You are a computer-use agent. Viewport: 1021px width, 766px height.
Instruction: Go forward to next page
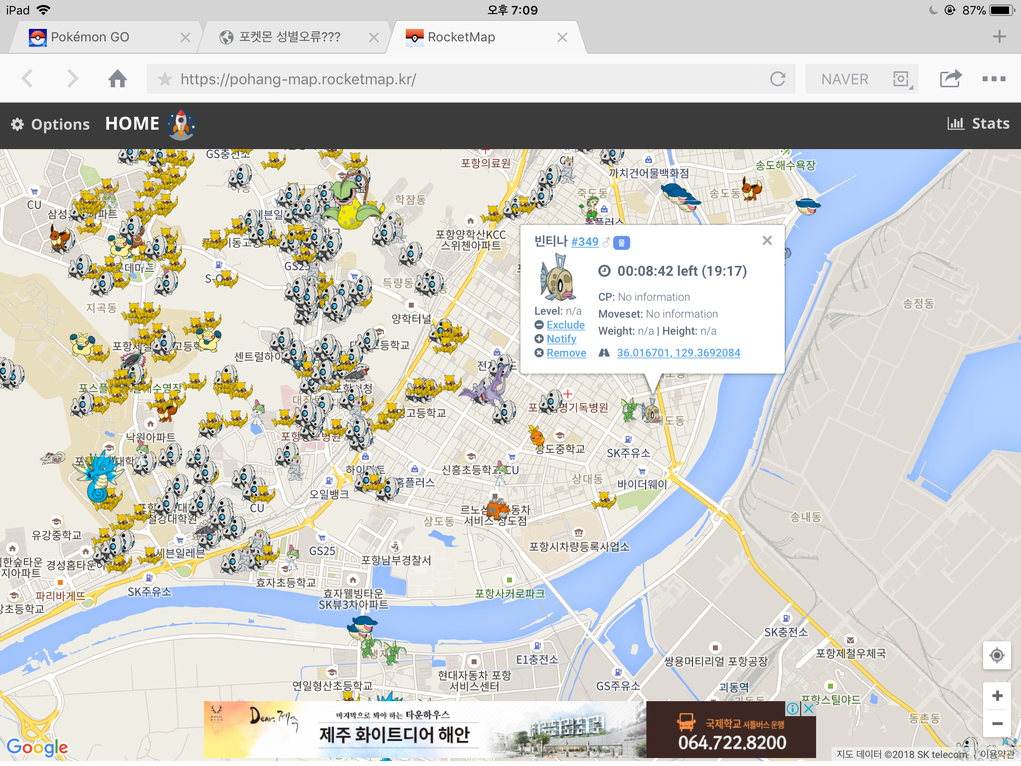(73, 79)
